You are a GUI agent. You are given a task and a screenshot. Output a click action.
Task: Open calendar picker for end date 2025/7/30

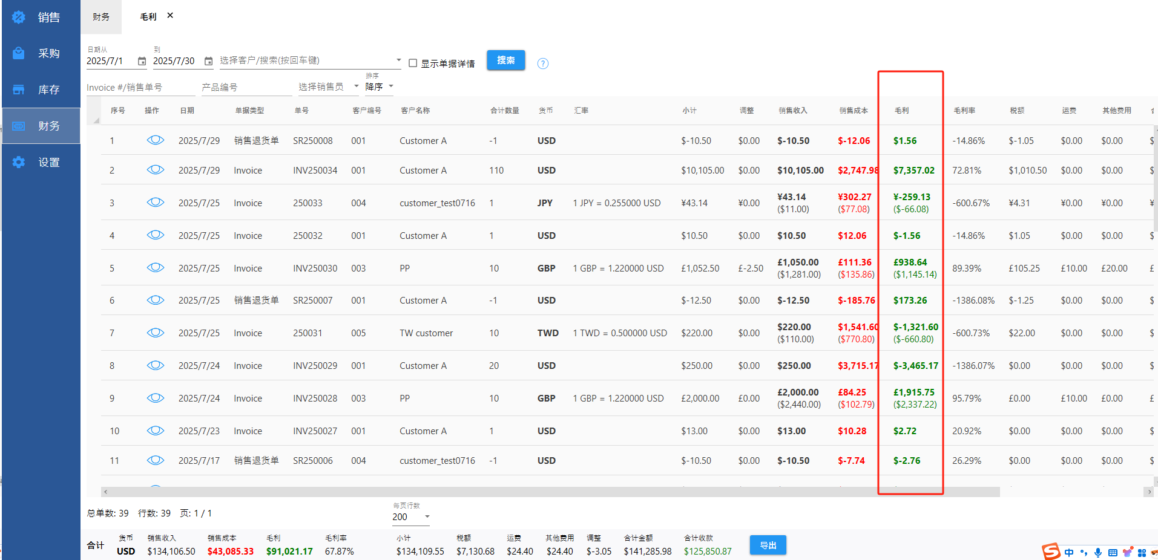(x=208, y=61)
